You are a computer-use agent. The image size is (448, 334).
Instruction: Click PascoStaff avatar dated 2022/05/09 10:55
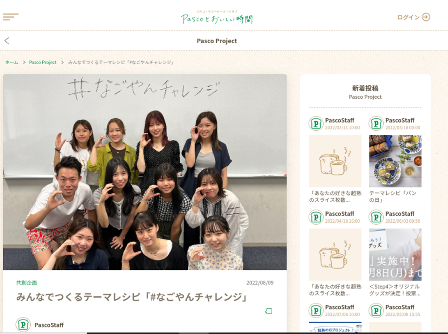pyautogui.click(x=376, y=310)
